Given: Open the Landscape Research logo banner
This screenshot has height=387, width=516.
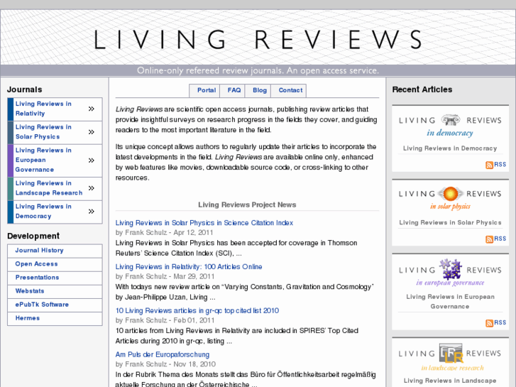Looking at the screenshot, I should click(x=450, y=357).
